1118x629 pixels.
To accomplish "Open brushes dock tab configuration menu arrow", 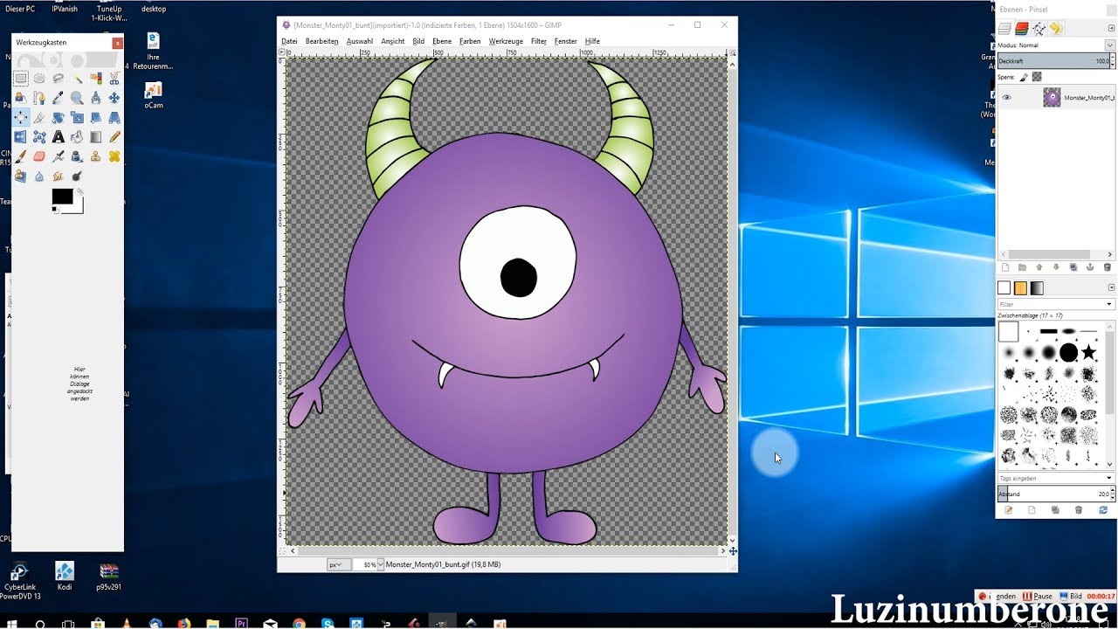I will (x=1111, y=287).
